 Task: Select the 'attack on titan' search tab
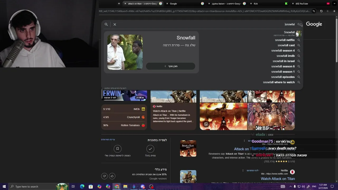point(143,4)
